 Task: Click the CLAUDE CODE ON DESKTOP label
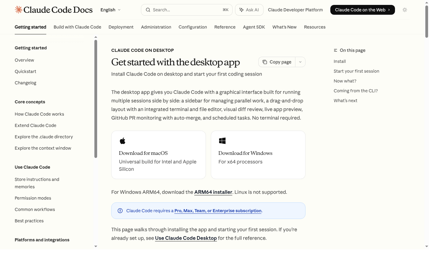click(x=142, y=50)
